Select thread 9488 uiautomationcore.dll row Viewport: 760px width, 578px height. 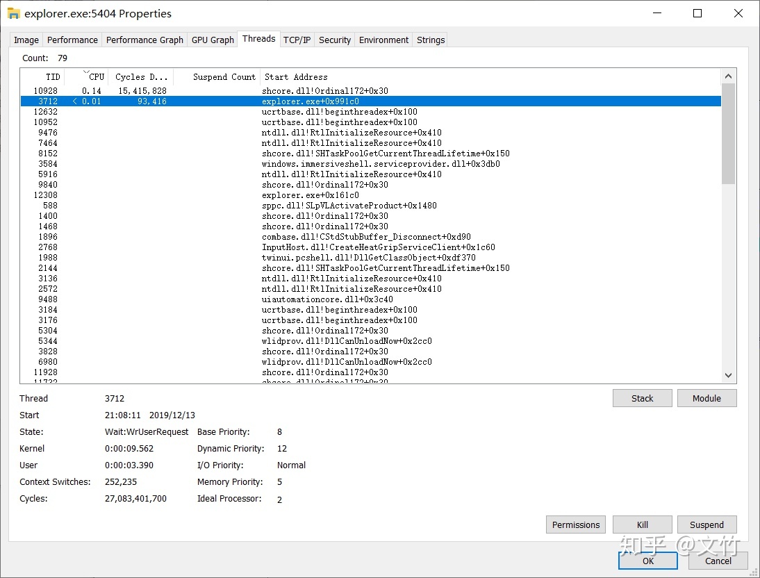tap(371, 299)
